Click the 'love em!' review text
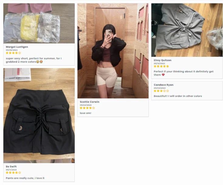Viewport: 223px width, 185px height. pos(85,113)
